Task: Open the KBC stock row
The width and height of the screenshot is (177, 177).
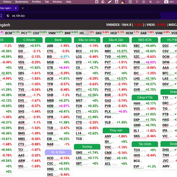Action: (x=145, y=46)
